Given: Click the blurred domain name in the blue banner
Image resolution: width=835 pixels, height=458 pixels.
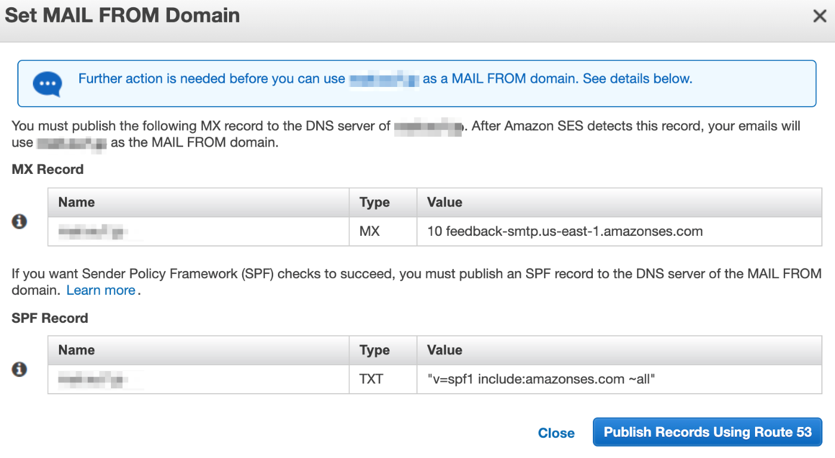Looking at the screenshot, I should tap(384, 79).
